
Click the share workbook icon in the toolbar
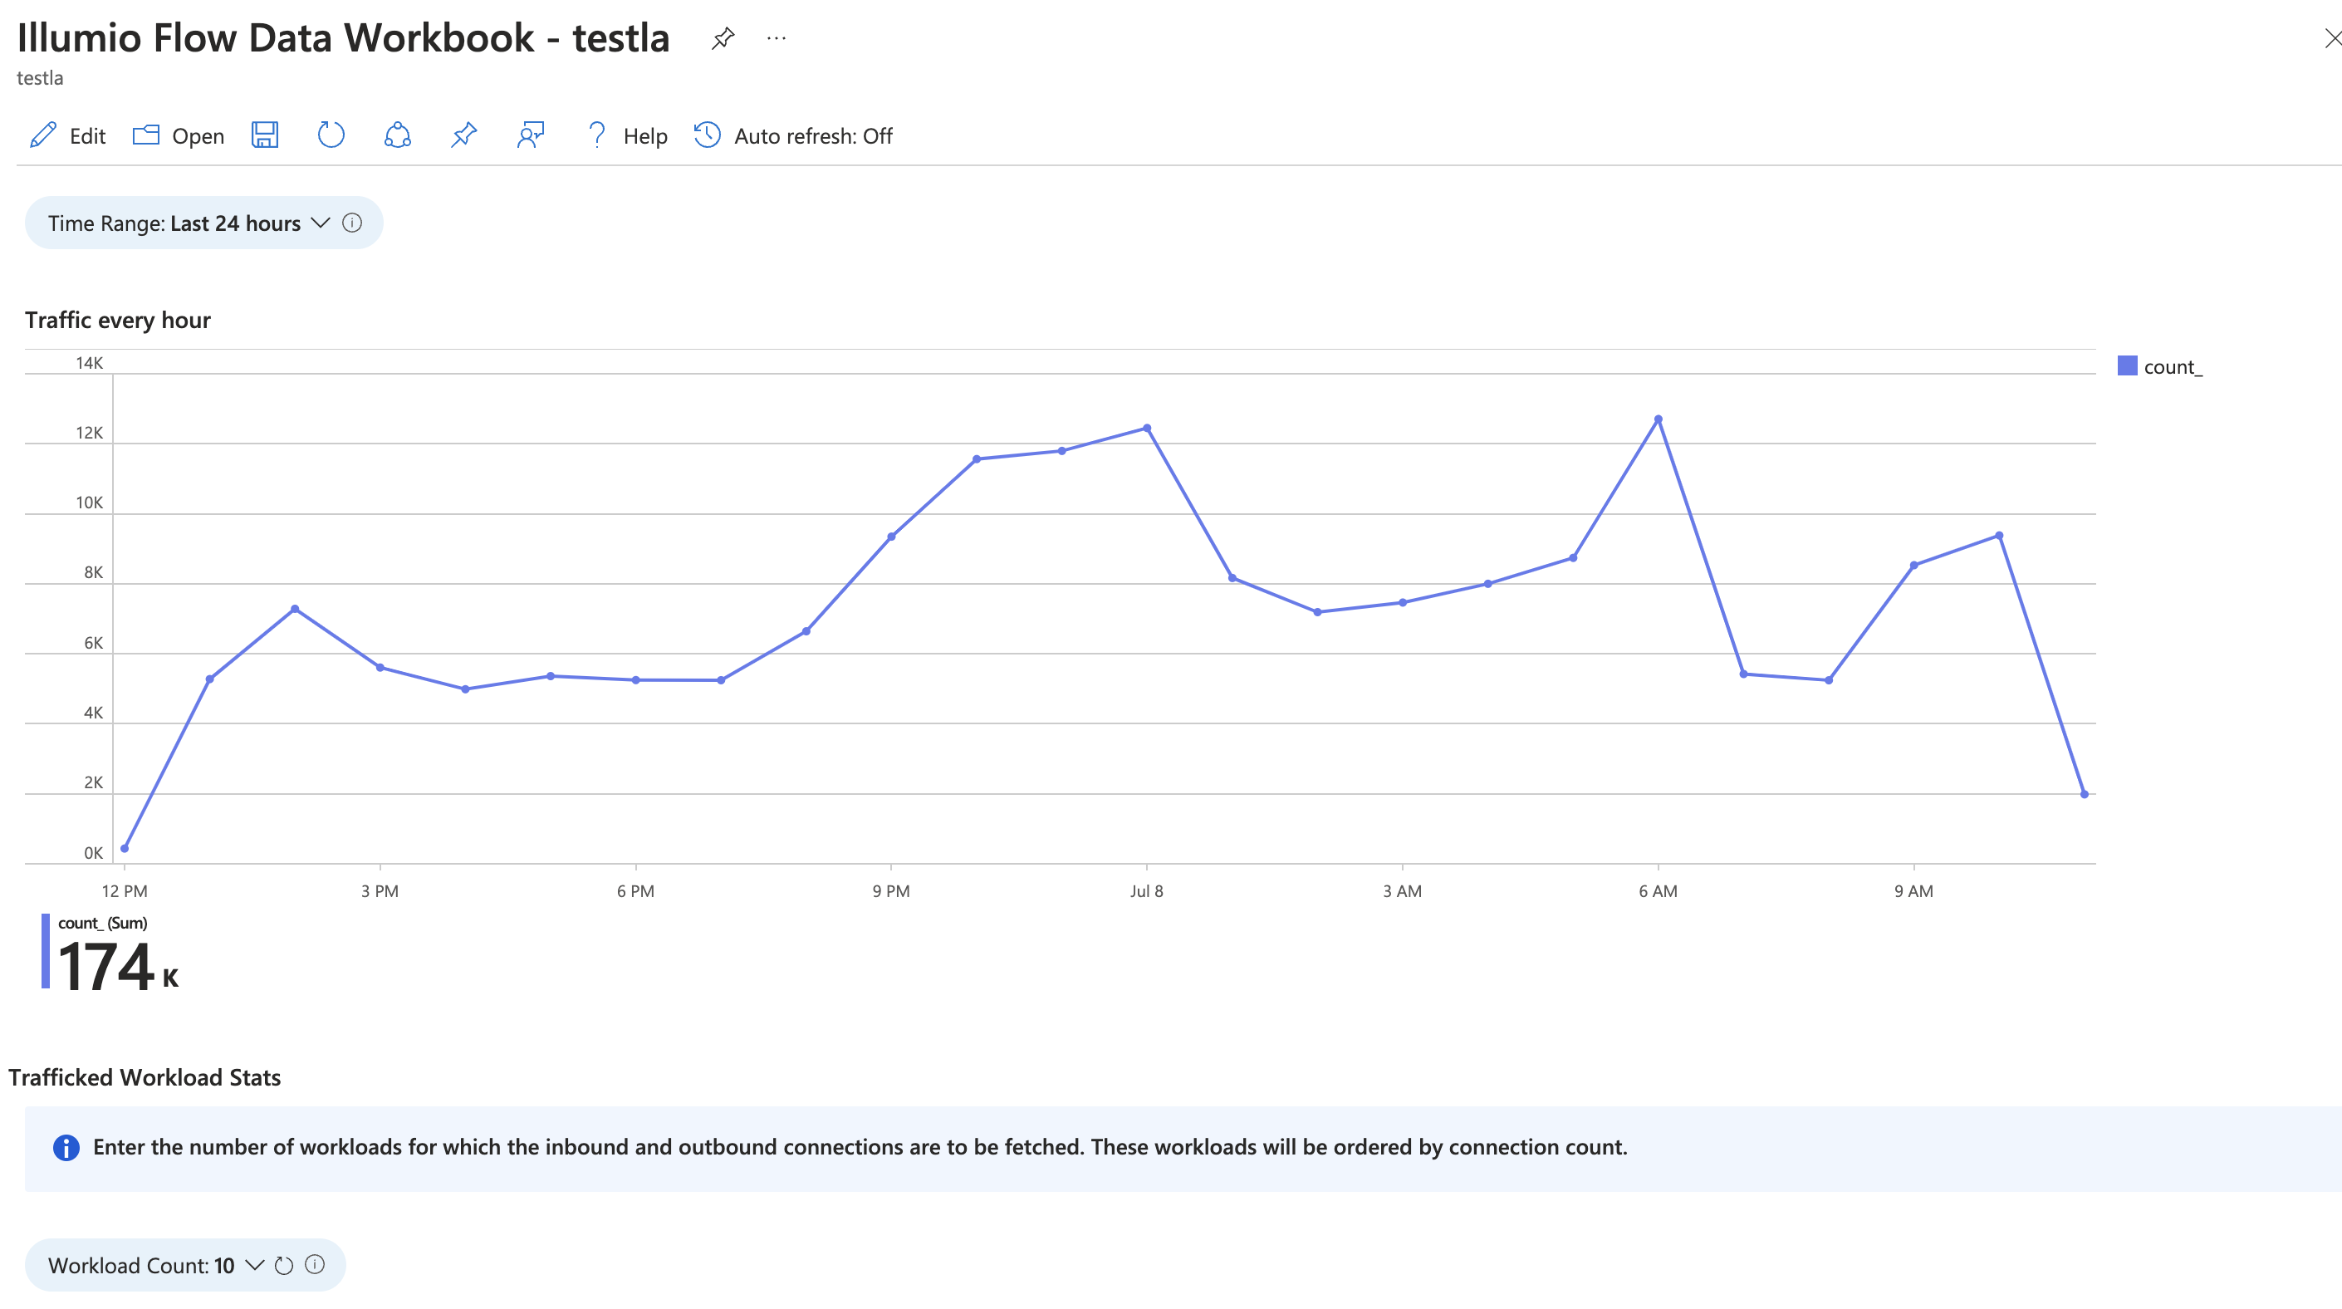(397, 135)
